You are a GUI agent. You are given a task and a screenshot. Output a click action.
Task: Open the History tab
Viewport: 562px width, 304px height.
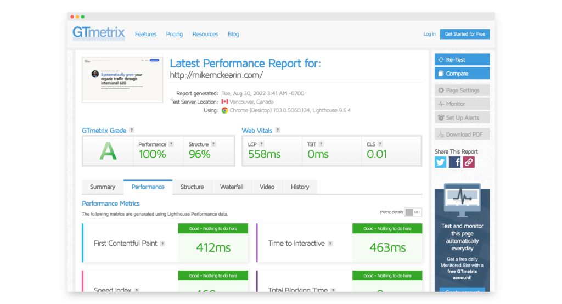300,187
